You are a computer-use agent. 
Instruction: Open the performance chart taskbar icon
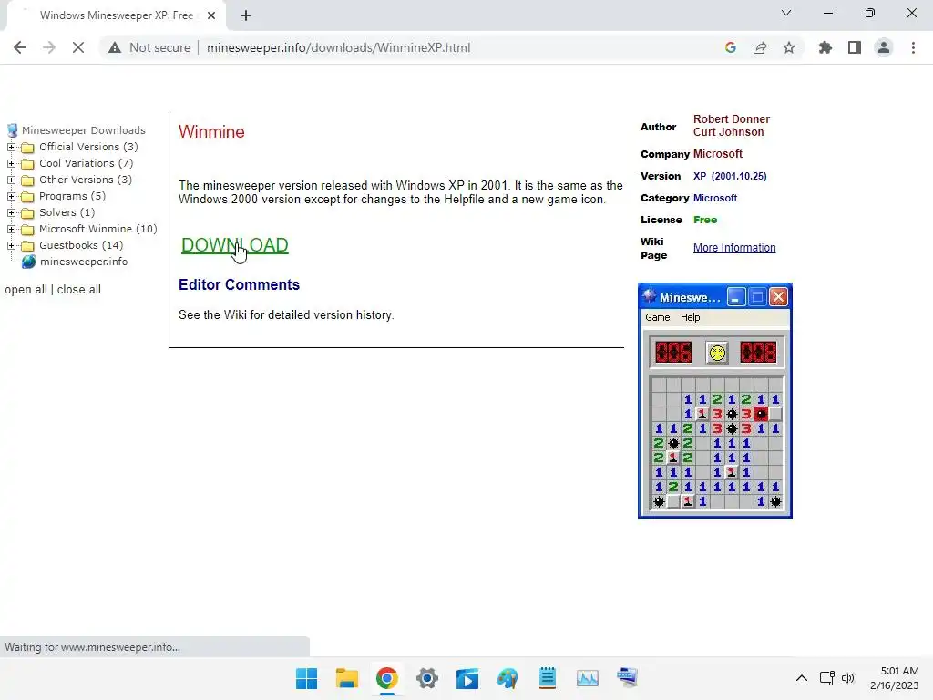point(588,678)
